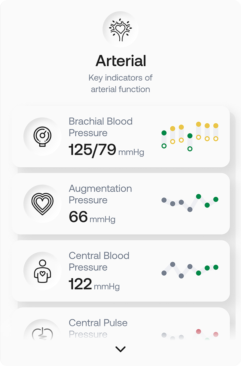
Task: Click the blood pressure gauge icon
Action: tap(42, 136)
